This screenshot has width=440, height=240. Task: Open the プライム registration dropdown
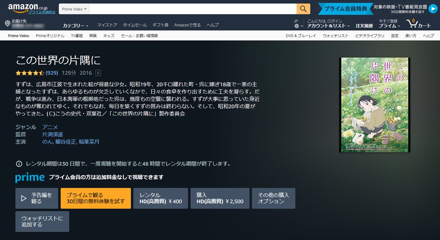[390, 26]
